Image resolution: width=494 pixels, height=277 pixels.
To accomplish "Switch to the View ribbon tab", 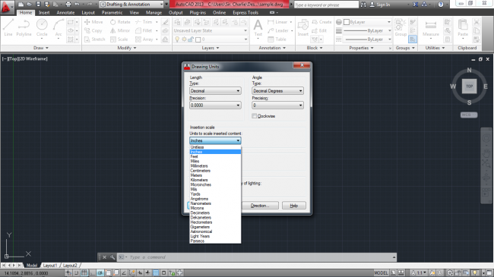I will pyautogui.click(x=135, y=13).
